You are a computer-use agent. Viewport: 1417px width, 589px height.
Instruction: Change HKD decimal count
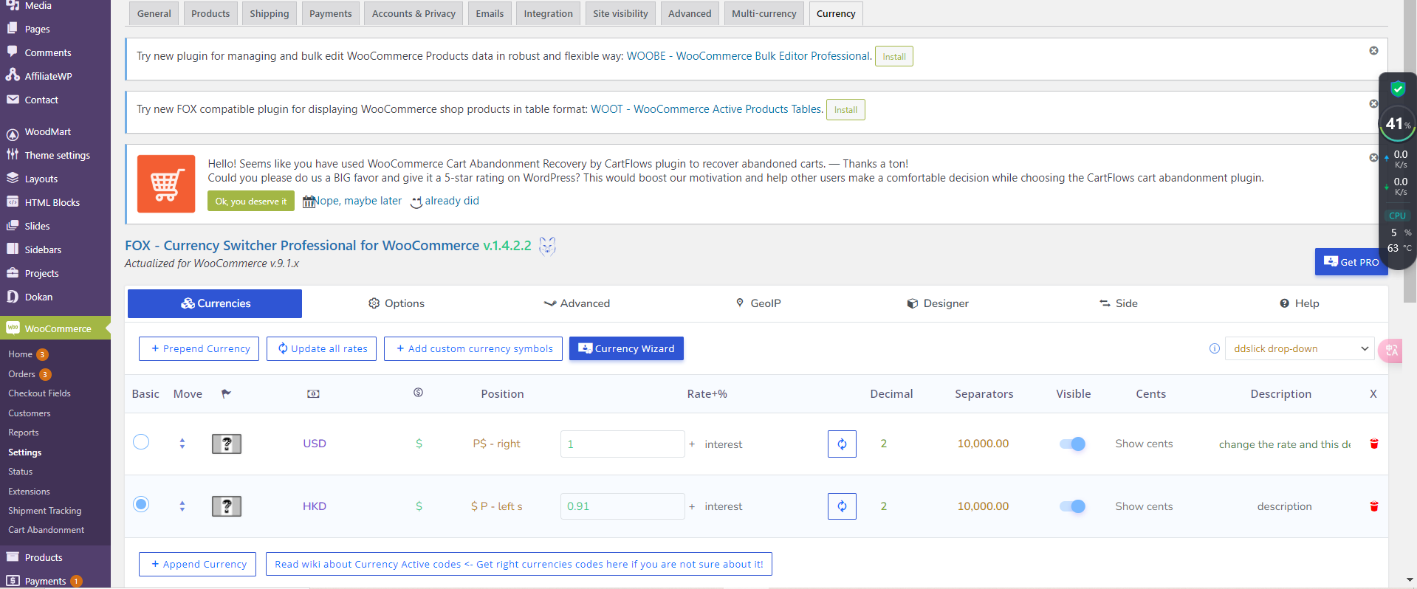[x=883, y=506]
